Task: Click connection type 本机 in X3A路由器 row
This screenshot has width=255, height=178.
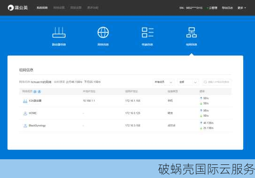Action: tap(170, 101)
